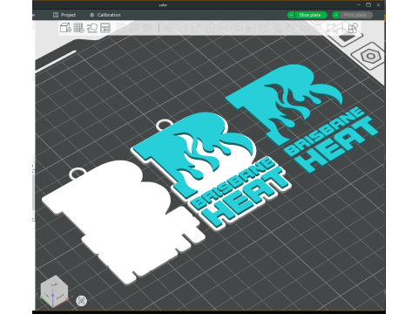Click the keyring loop on the middle model
Screen dimensions: 418x314
164,125
